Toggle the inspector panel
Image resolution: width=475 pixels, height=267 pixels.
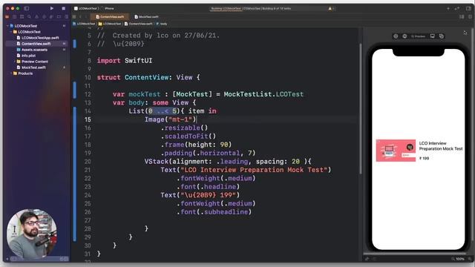point(468,8)
